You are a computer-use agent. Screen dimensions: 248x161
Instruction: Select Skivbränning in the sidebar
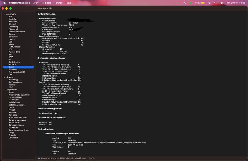point(14,62)
